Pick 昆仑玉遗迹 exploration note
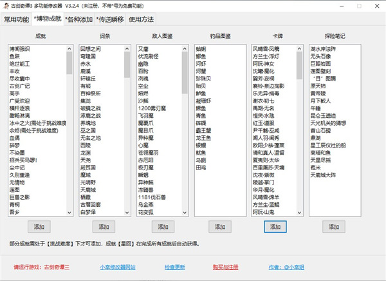The image size is (386, 281). 323,115
